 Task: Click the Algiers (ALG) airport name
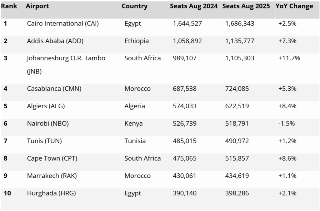[46, 106]
